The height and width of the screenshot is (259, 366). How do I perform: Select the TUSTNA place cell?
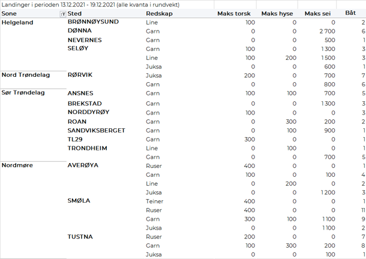pos(80,237)
